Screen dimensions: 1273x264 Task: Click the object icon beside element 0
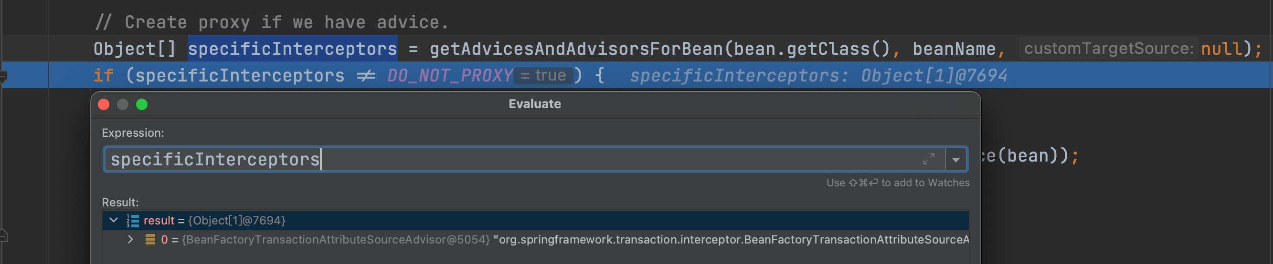150,239
